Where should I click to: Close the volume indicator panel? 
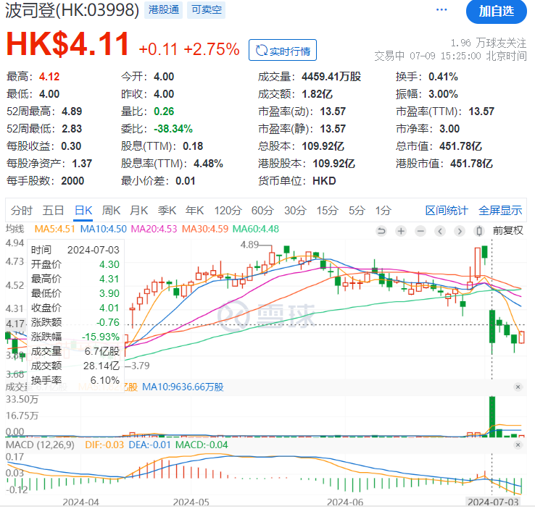pos(518,387)
